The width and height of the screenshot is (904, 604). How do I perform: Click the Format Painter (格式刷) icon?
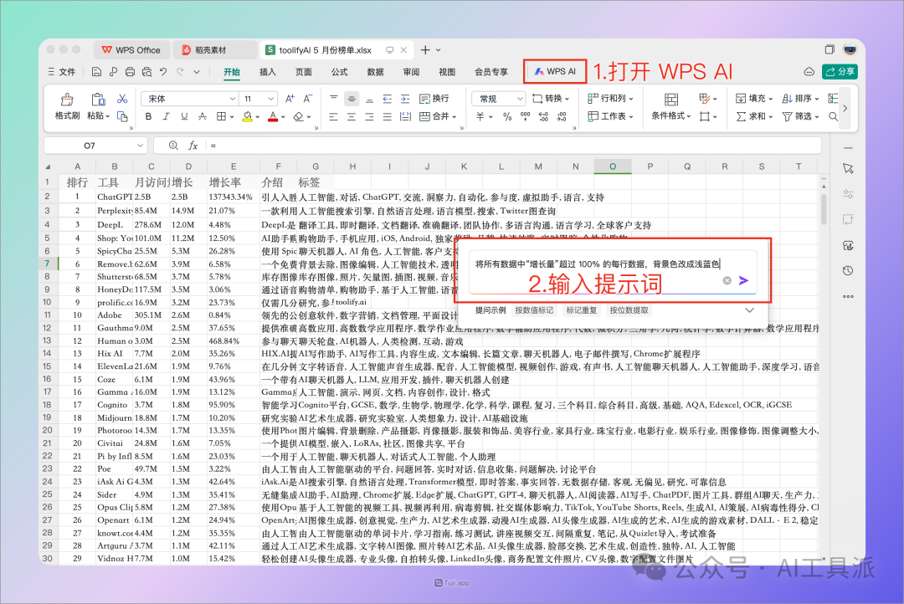tap(67, 99)
